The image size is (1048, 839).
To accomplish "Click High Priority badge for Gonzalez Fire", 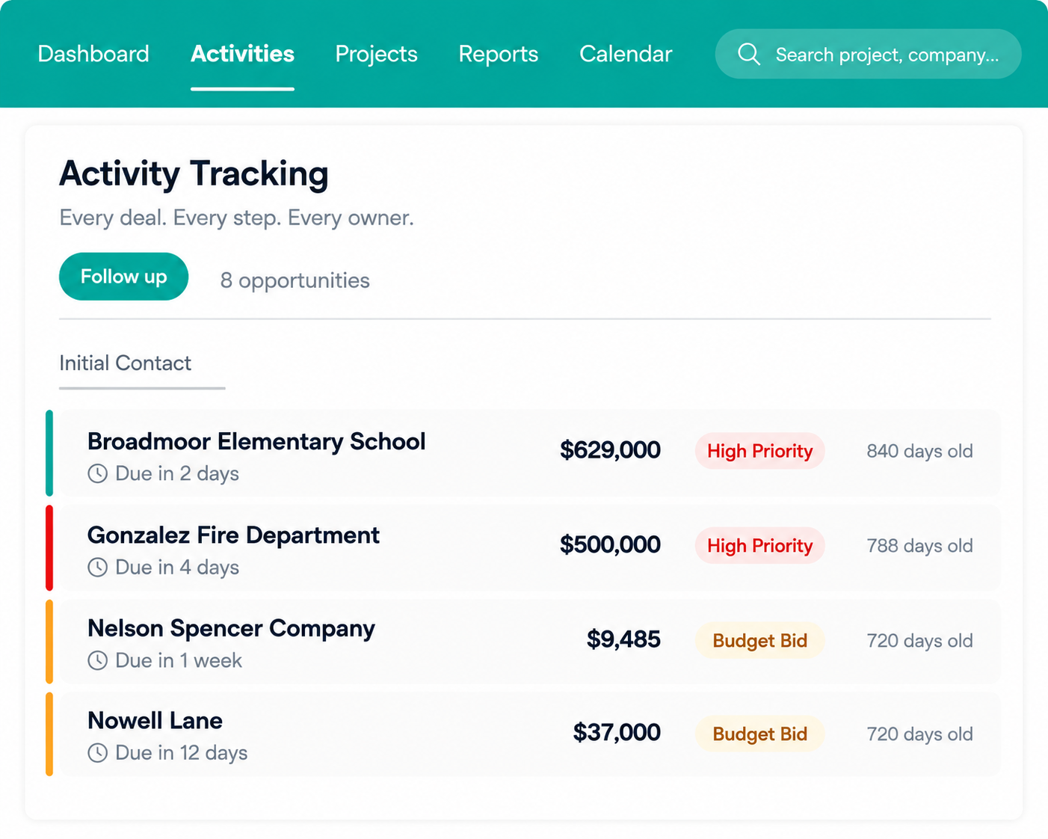I will [x=760, y=546].
